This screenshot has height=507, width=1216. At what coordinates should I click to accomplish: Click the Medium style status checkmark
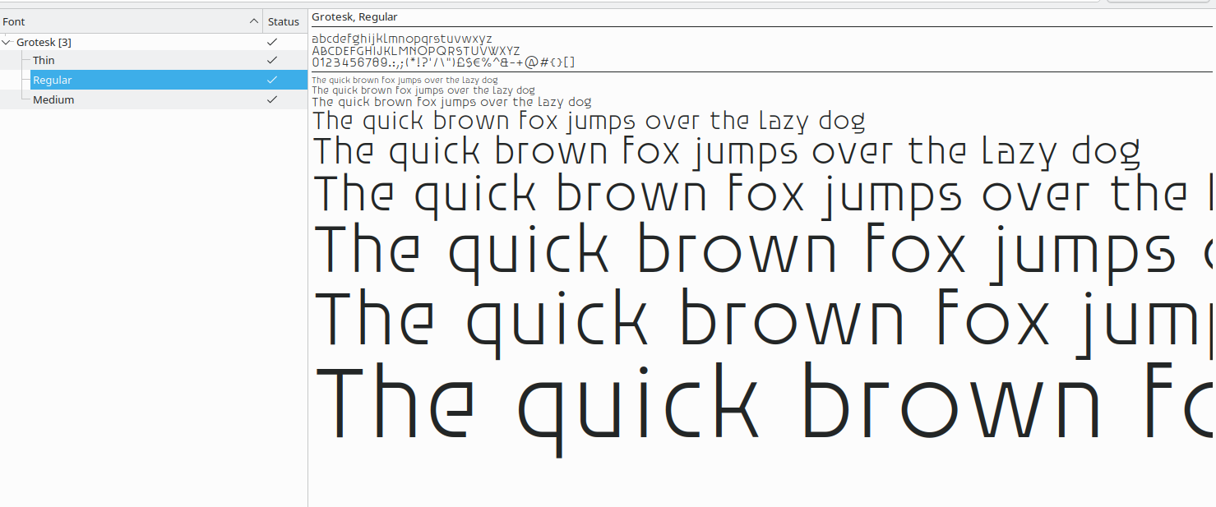tap(272, 99)
